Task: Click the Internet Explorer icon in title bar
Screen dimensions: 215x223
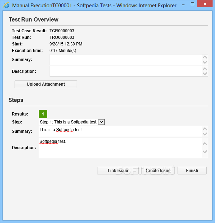Action: (x=6, y=6)
